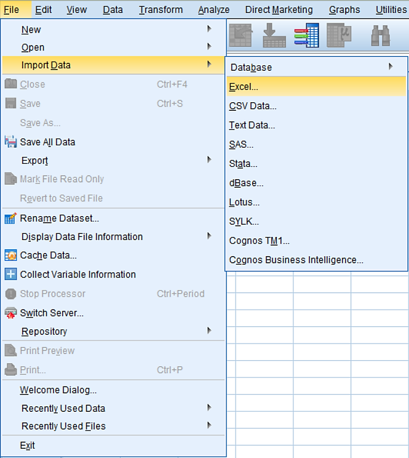The height and width of the screenshot is (458, 409).
Task: Expand the Import Data submenu arrow
Action: click(x=209, y=64)
